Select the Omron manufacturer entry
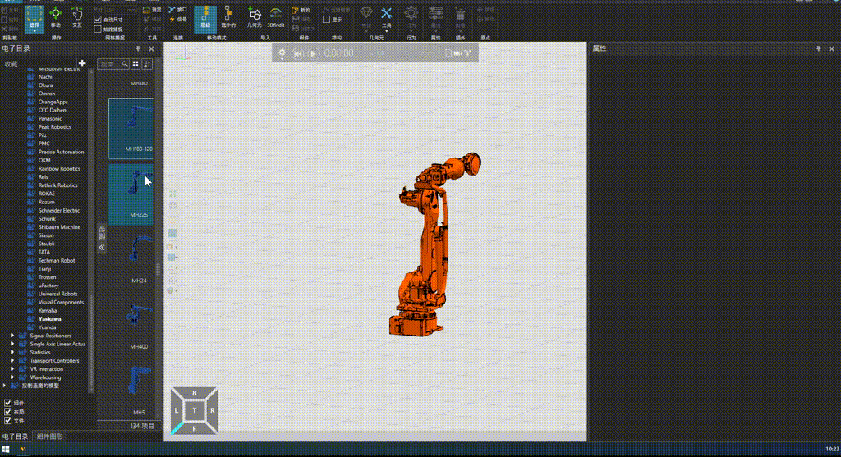841x457 pixels. pos(47,94)
